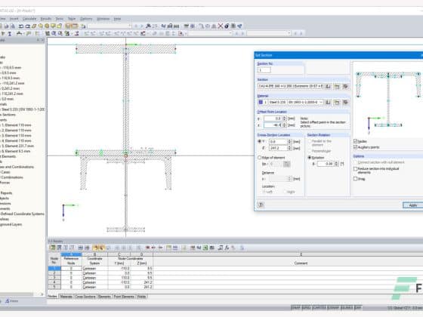
Task: Toggle GRID in the status bar
Action: tap(306, 308)
